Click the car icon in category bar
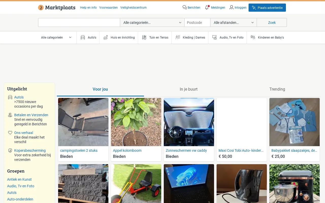This screenshot has width=325, height=203. 83,37
